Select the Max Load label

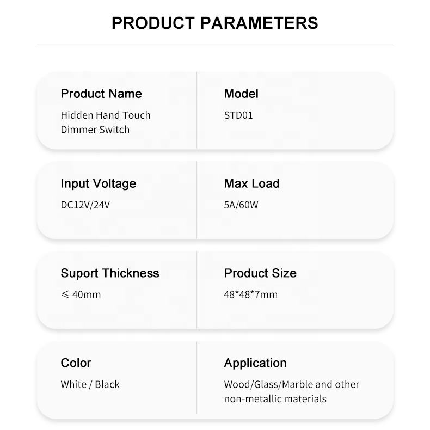[251, 183]
